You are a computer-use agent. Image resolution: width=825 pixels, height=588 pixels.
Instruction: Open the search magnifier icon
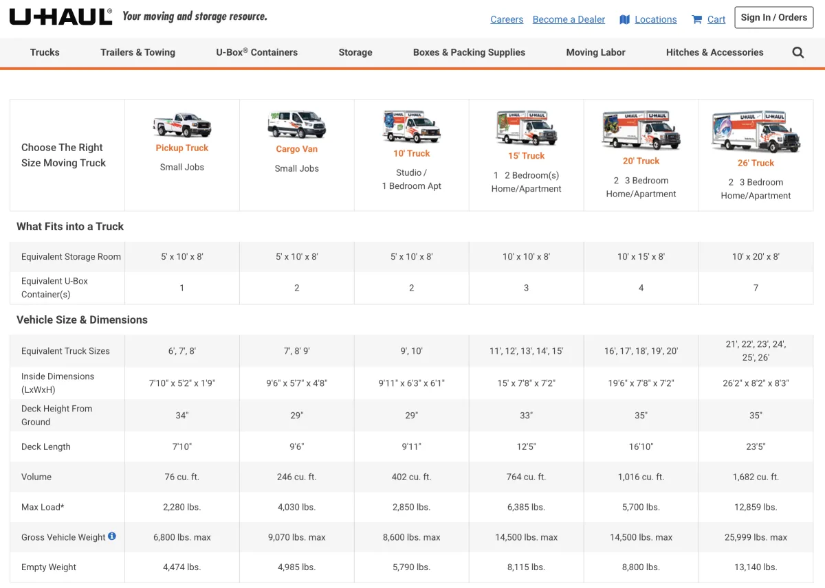[x=798, y=52]
